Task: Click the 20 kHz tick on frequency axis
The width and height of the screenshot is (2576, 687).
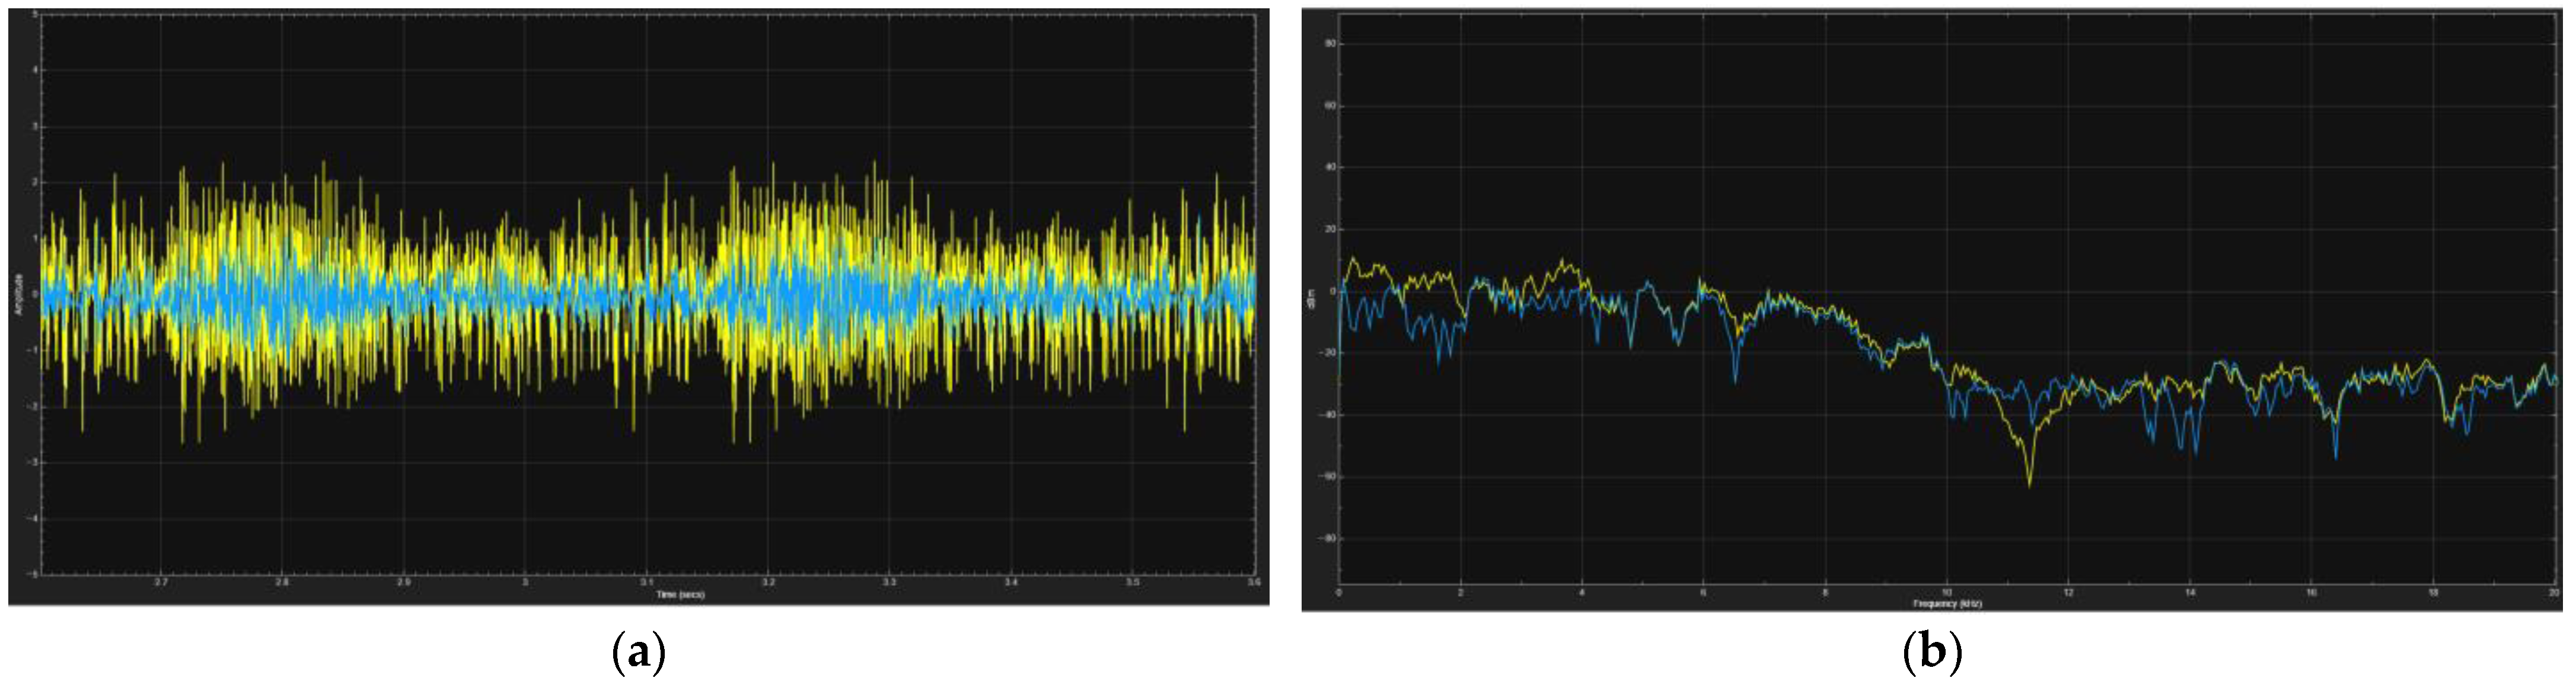Action: [2553, 592]
